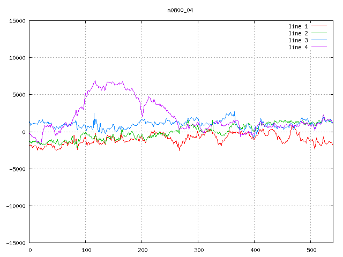343x257 pixels.
Task: Click the 500 x-axis tick label
Action: (x=311, y=250)
